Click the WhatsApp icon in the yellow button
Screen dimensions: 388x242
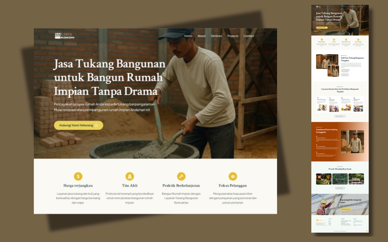(x=96, y=125)
